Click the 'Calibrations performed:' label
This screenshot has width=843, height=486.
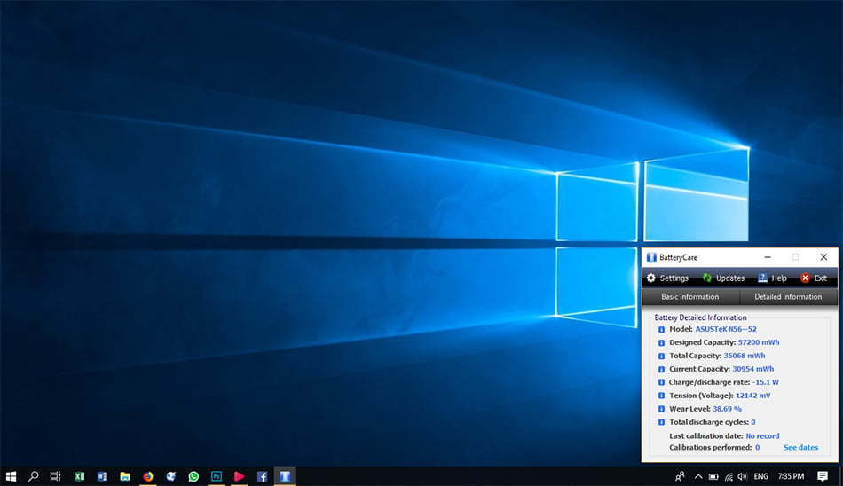(710, 447)
